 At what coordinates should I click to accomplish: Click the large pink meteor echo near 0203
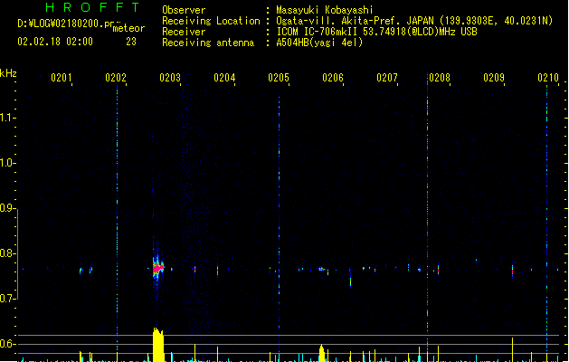click(157, 269)
